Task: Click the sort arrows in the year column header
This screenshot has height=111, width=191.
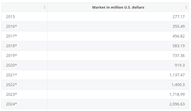Action: (x=45, y=7)
